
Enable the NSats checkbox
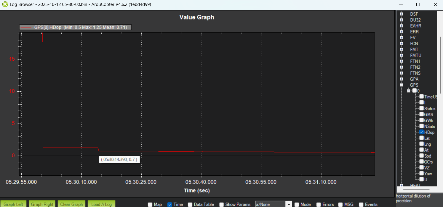pyautogui.click(x=421, y=126)
